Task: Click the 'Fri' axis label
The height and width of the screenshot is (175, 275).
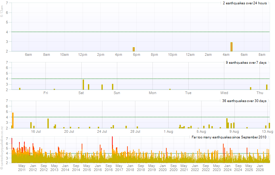Action: (45, 93)
